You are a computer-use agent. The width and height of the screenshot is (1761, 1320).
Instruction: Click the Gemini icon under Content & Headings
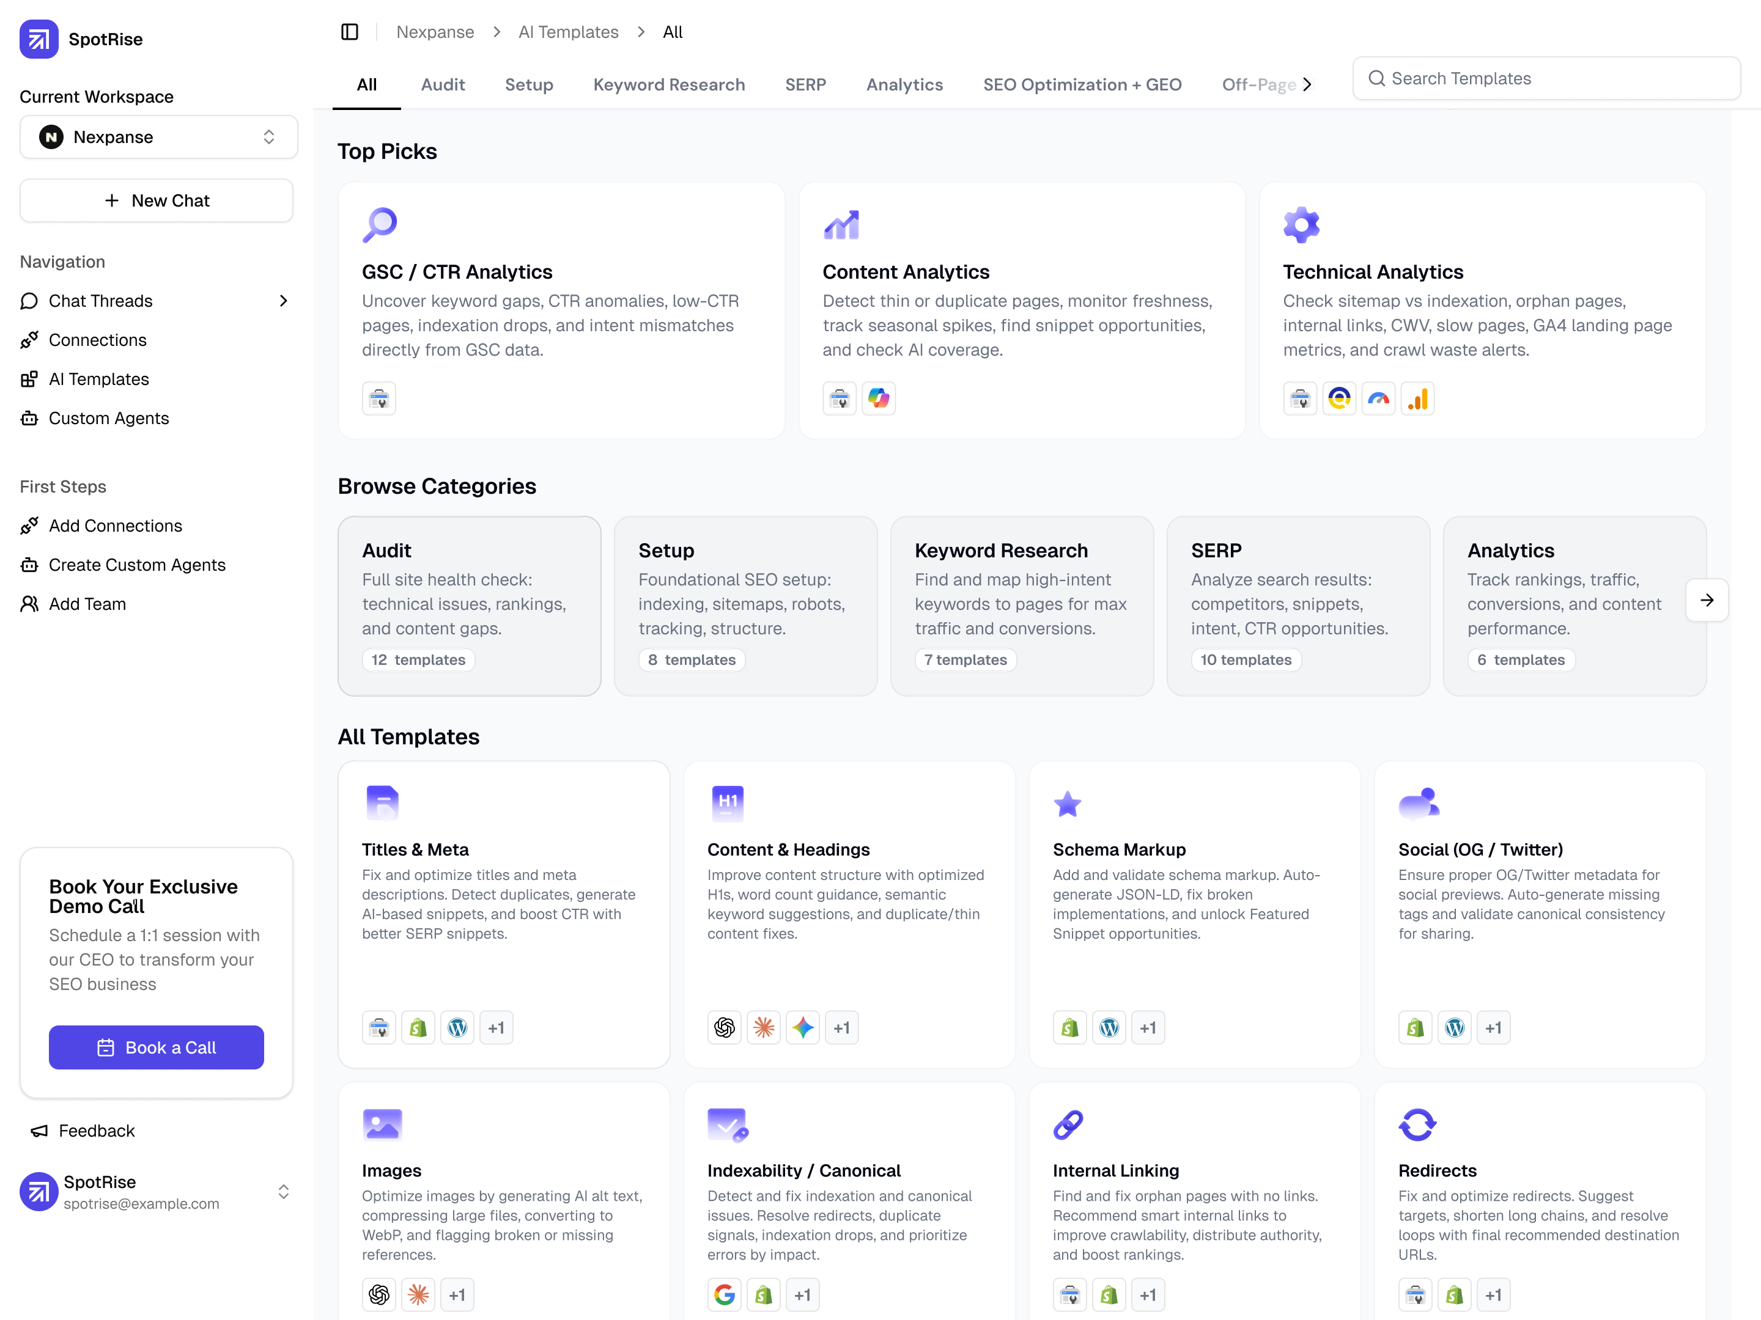(x=802, y=1028)
